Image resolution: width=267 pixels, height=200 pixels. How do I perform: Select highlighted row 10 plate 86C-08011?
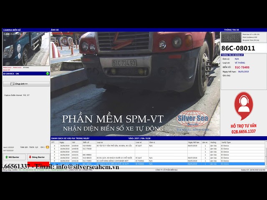[x=158, y=164]
